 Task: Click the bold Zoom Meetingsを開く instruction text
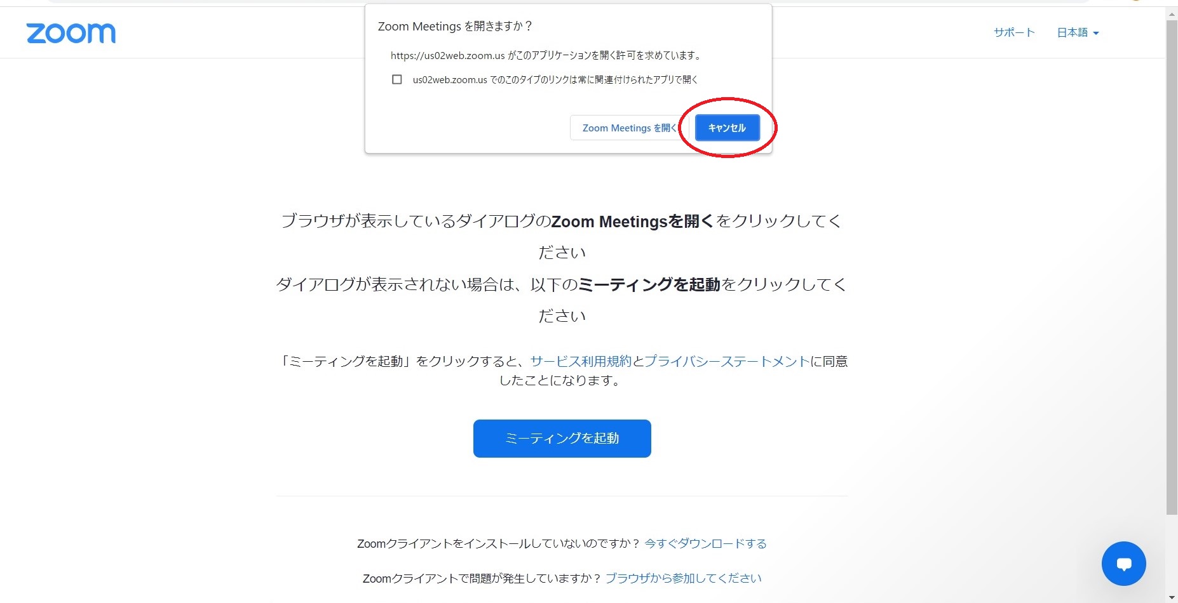(x=633, y=221)
